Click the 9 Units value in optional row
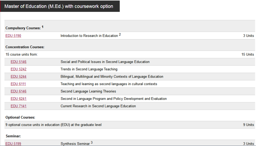Screen dimensions: 256x146 (248, 125)
